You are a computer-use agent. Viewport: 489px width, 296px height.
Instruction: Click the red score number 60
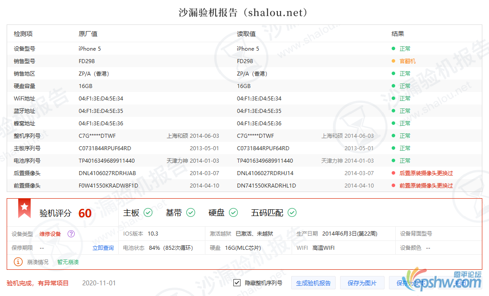tap(85, 213)
